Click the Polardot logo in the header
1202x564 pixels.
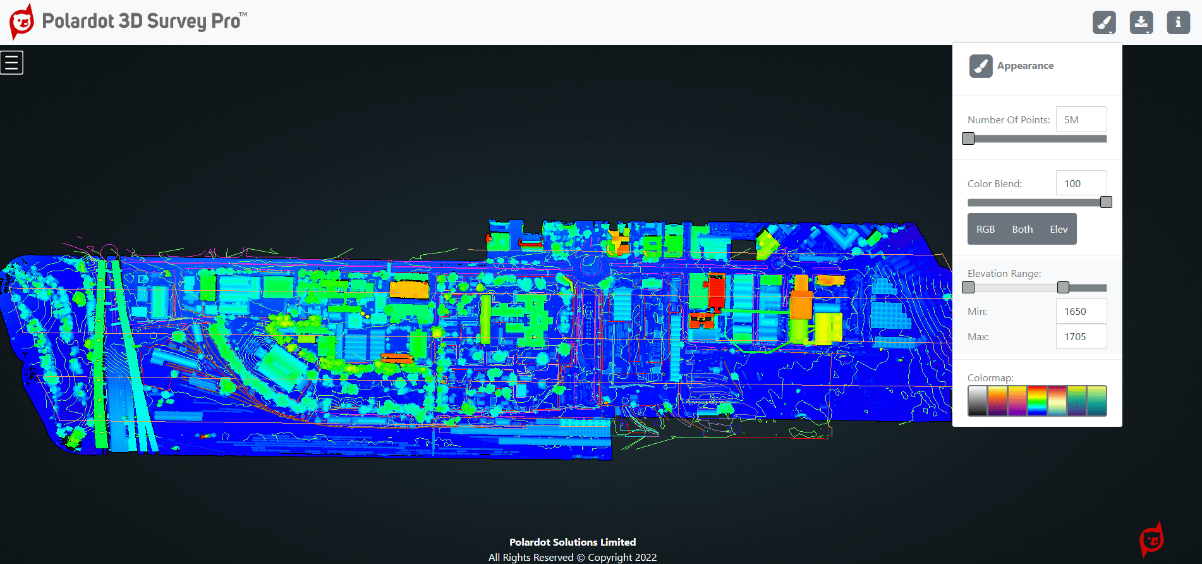[x=21, y=22]
